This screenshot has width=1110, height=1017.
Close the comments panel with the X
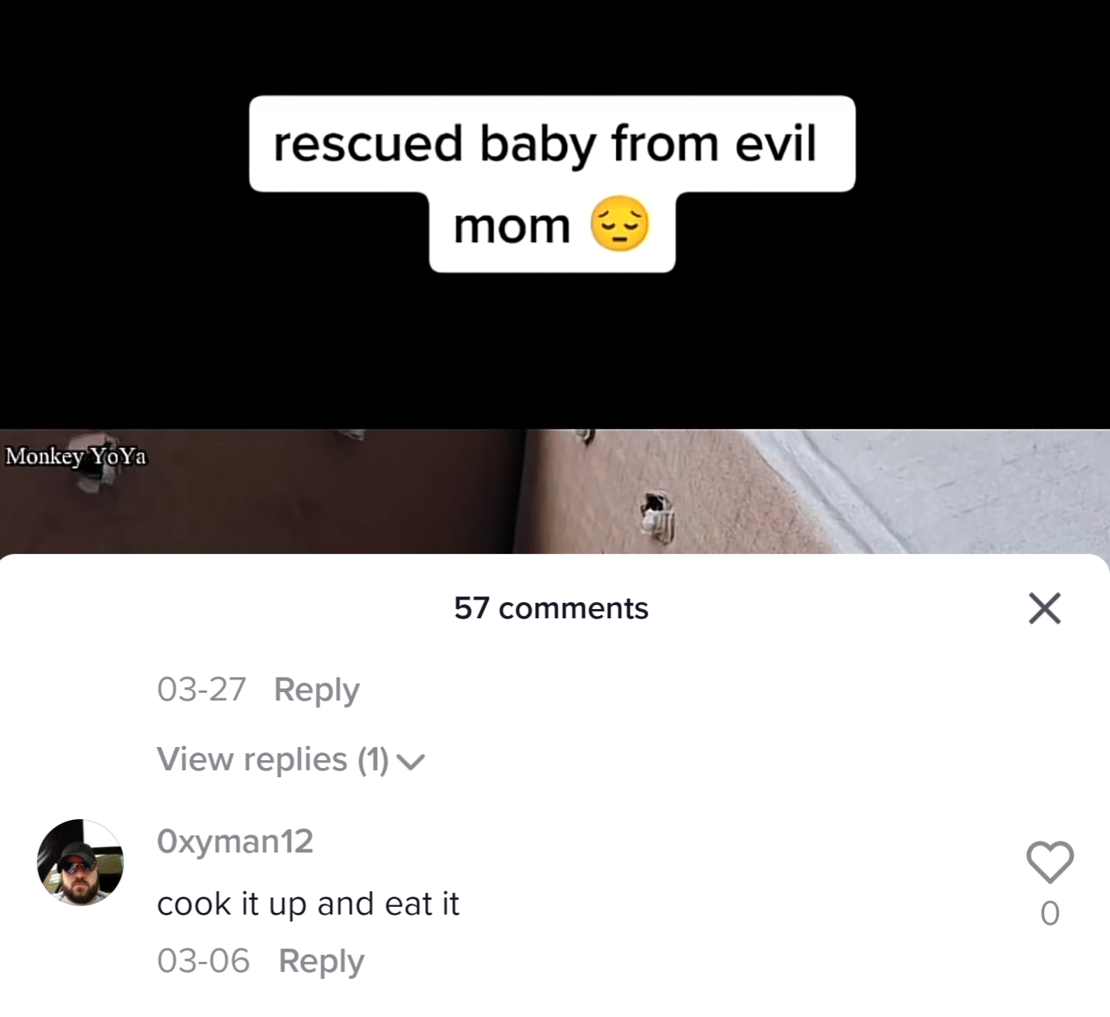(x=1044, y=608)
